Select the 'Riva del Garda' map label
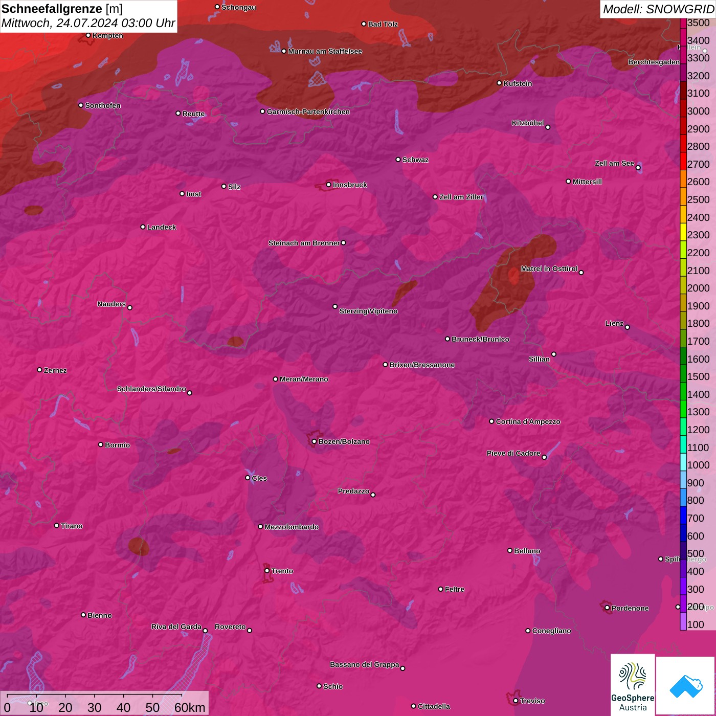The image size is (716, 716). (x=176, y=626)
